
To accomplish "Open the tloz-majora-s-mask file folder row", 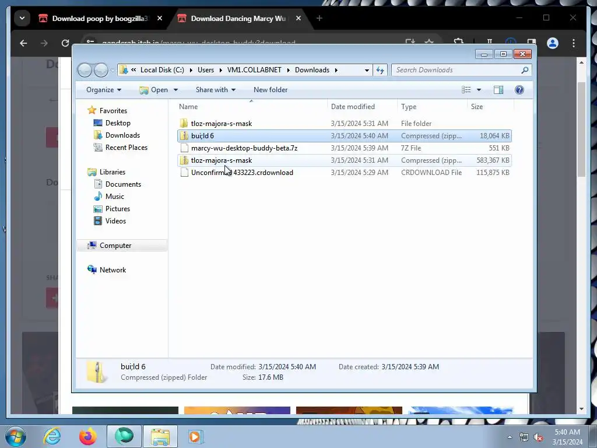I will 344,124.
